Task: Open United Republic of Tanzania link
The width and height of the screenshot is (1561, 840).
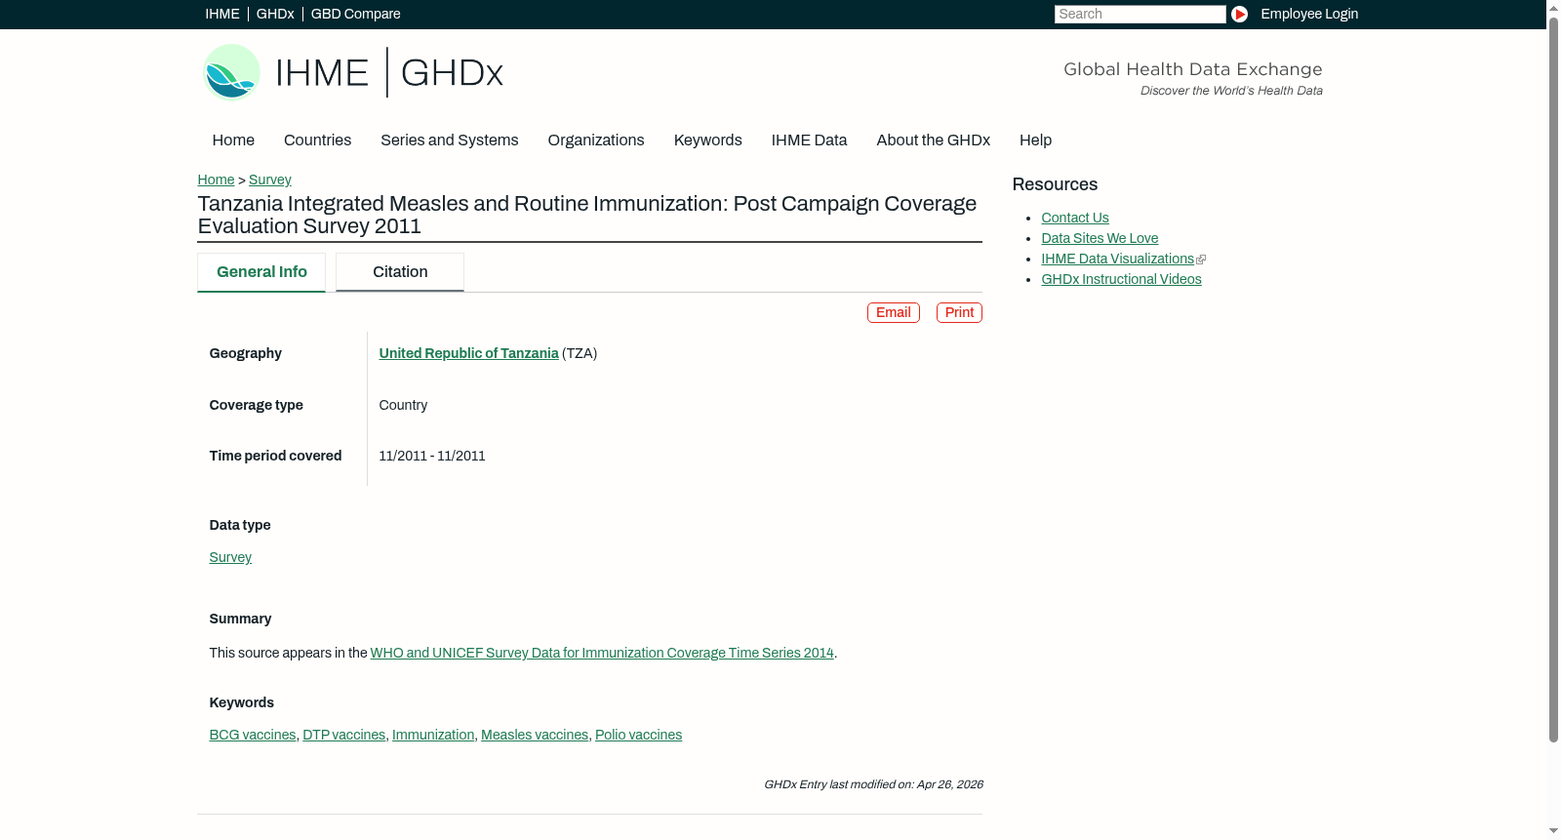Action: point(468,353)
